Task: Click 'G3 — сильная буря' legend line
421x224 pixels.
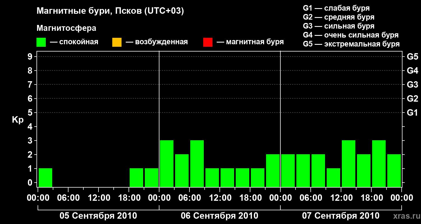Action: [339, 26]
